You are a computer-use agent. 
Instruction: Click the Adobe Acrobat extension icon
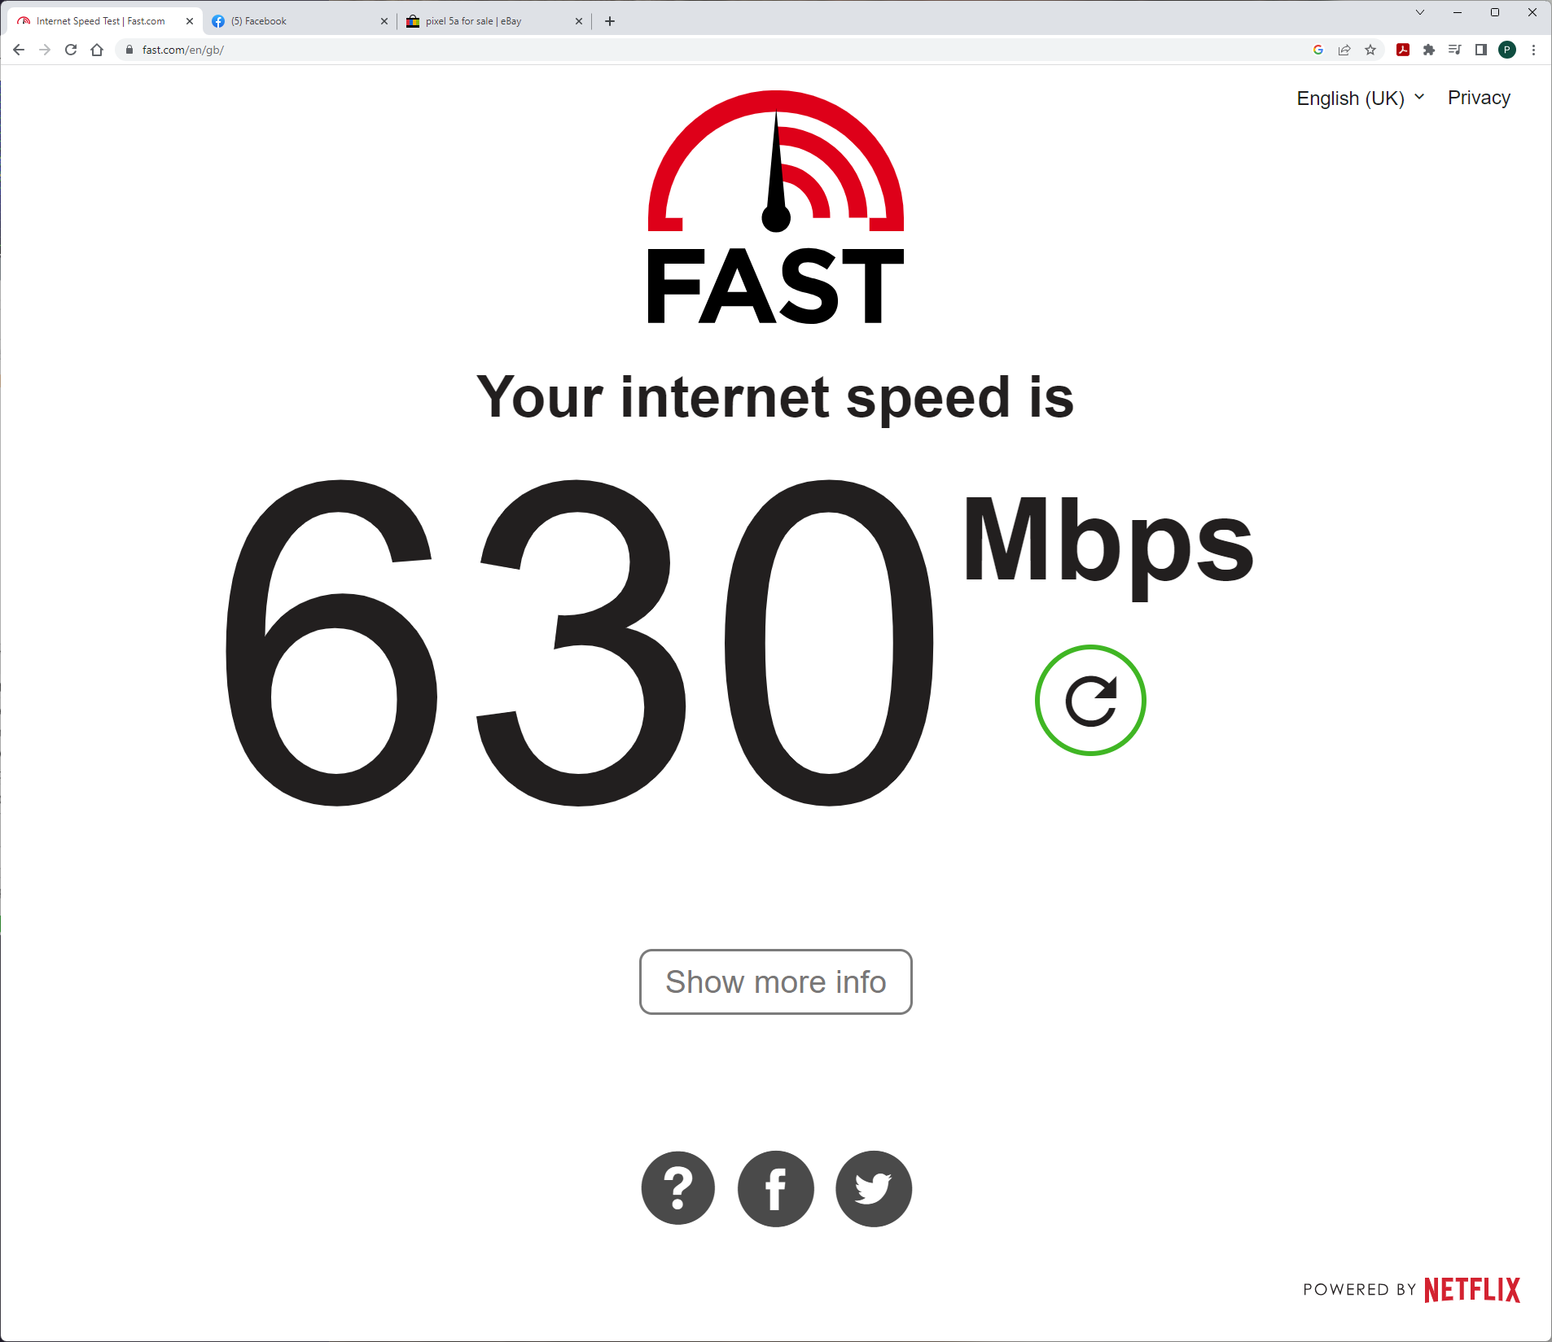point(1403,50)
